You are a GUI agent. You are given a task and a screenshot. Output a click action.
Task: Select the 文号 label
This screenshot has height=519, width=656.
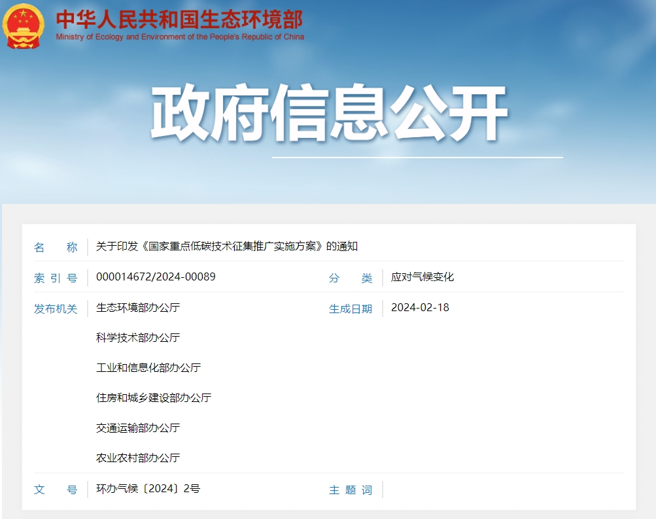(56, 490)
